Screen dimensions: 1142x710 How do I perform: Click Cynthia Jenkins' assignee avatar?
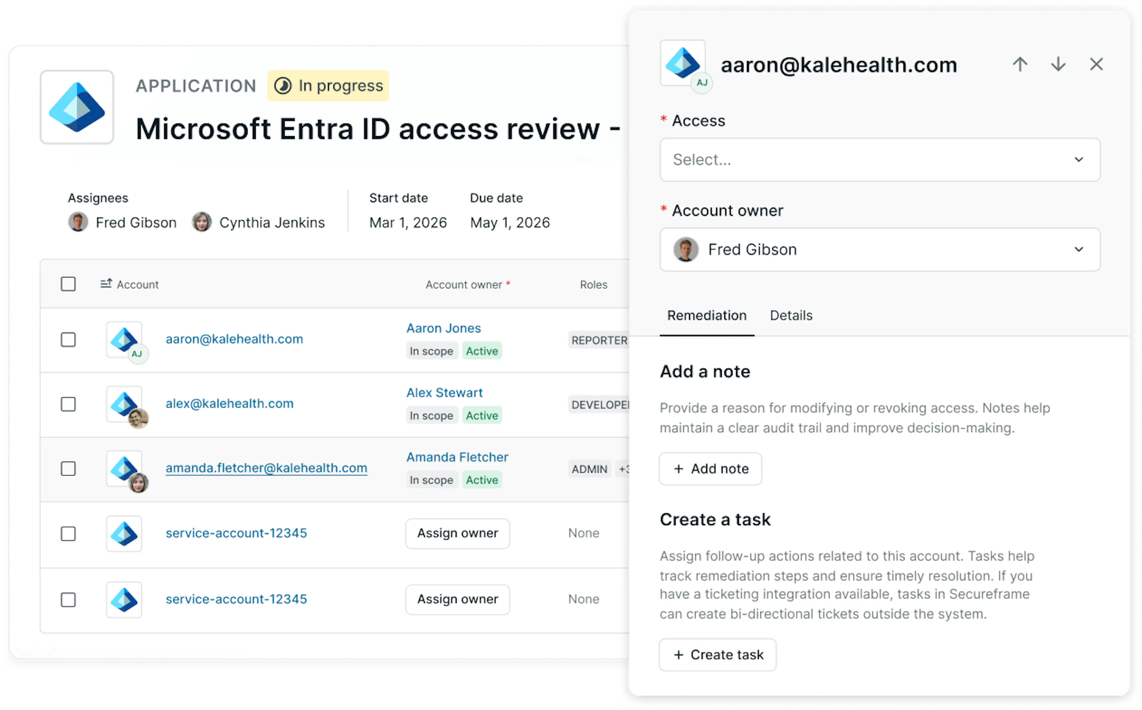[x=202, y=222]
